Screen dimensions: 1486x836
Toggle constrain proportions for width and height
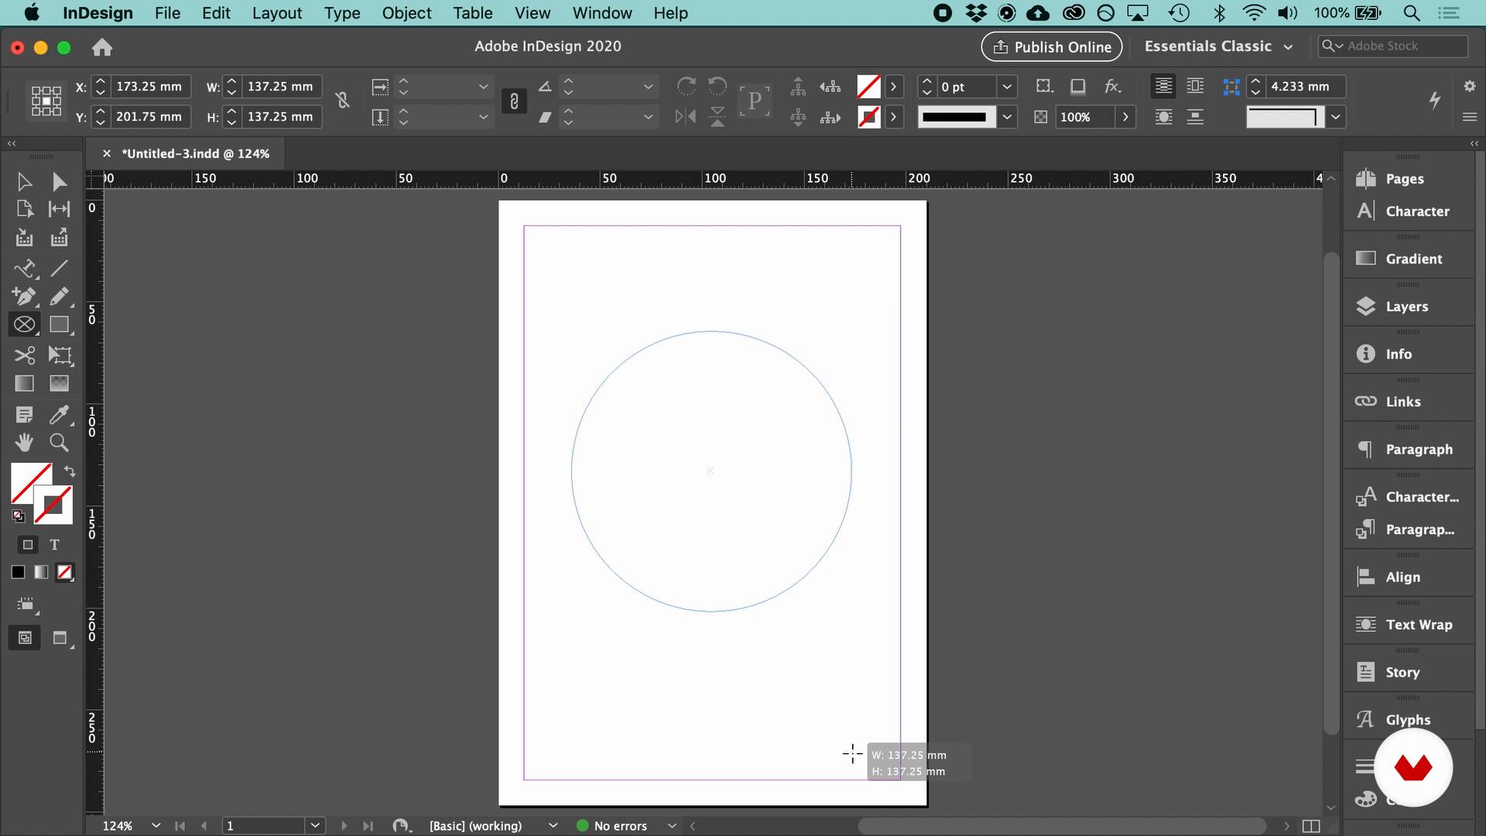(x=342, y=101)
